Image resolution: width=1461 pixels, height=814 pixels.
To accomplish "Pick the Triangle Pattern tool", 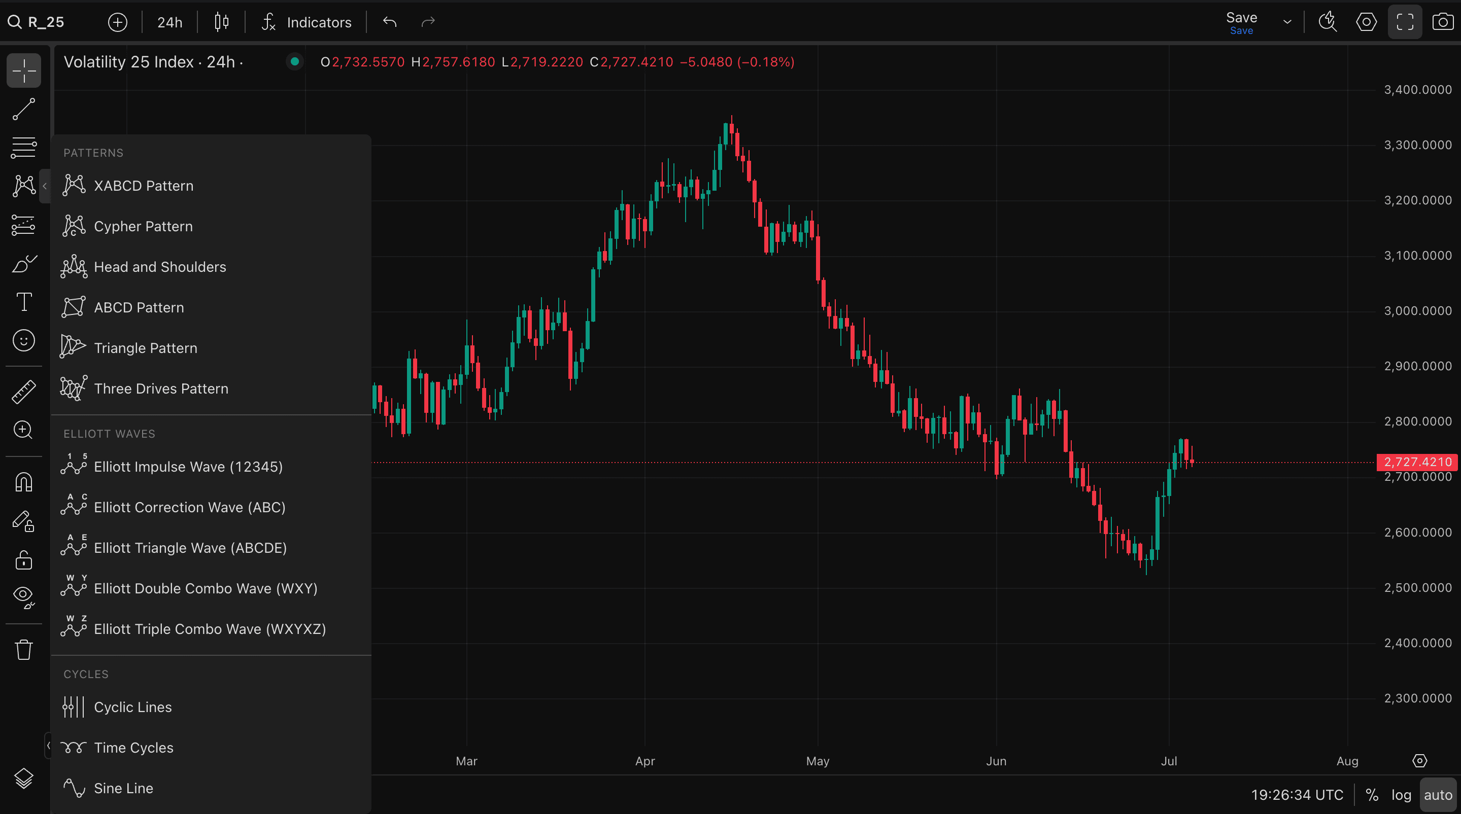I will [x=211, y=347].
